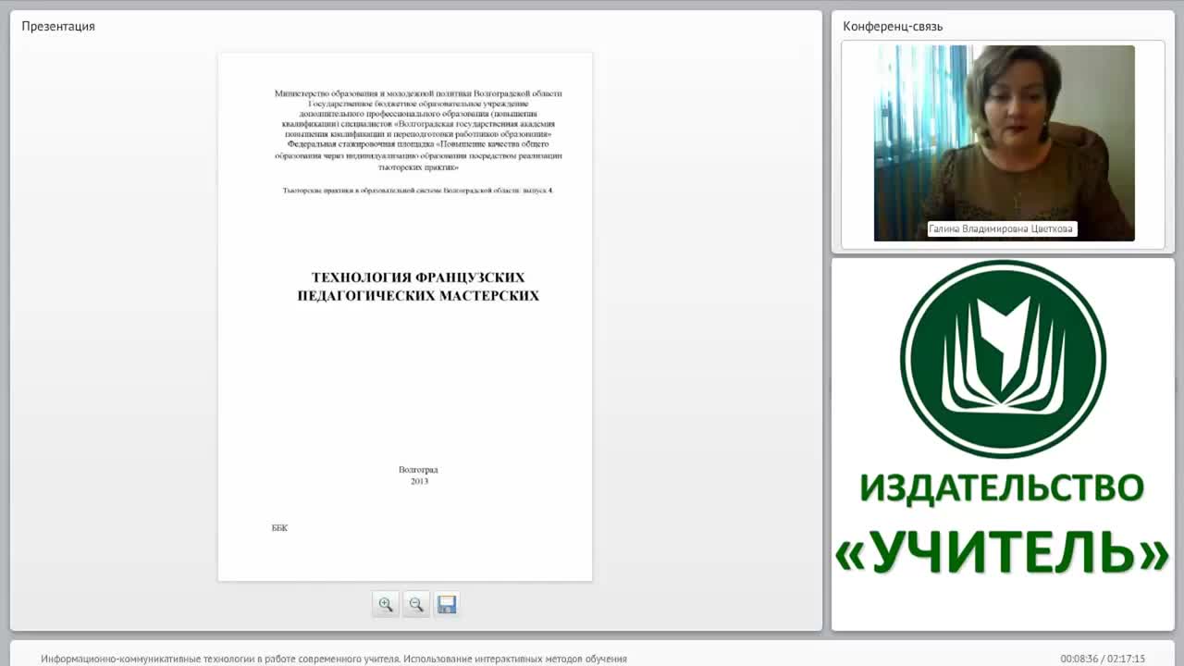Screen dimensions: 1184x666
Task: Click the Тьюторские практики subtitle line
Action: click(x=418, y=190)
